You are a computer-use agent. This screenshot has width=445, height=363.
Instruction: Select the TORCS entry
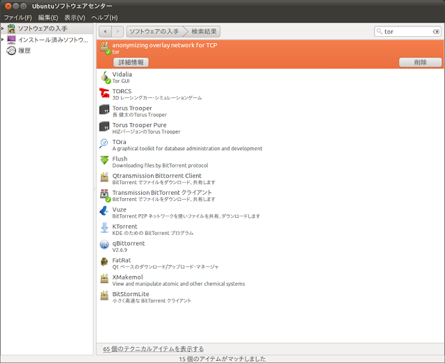(x=270, y=94)
